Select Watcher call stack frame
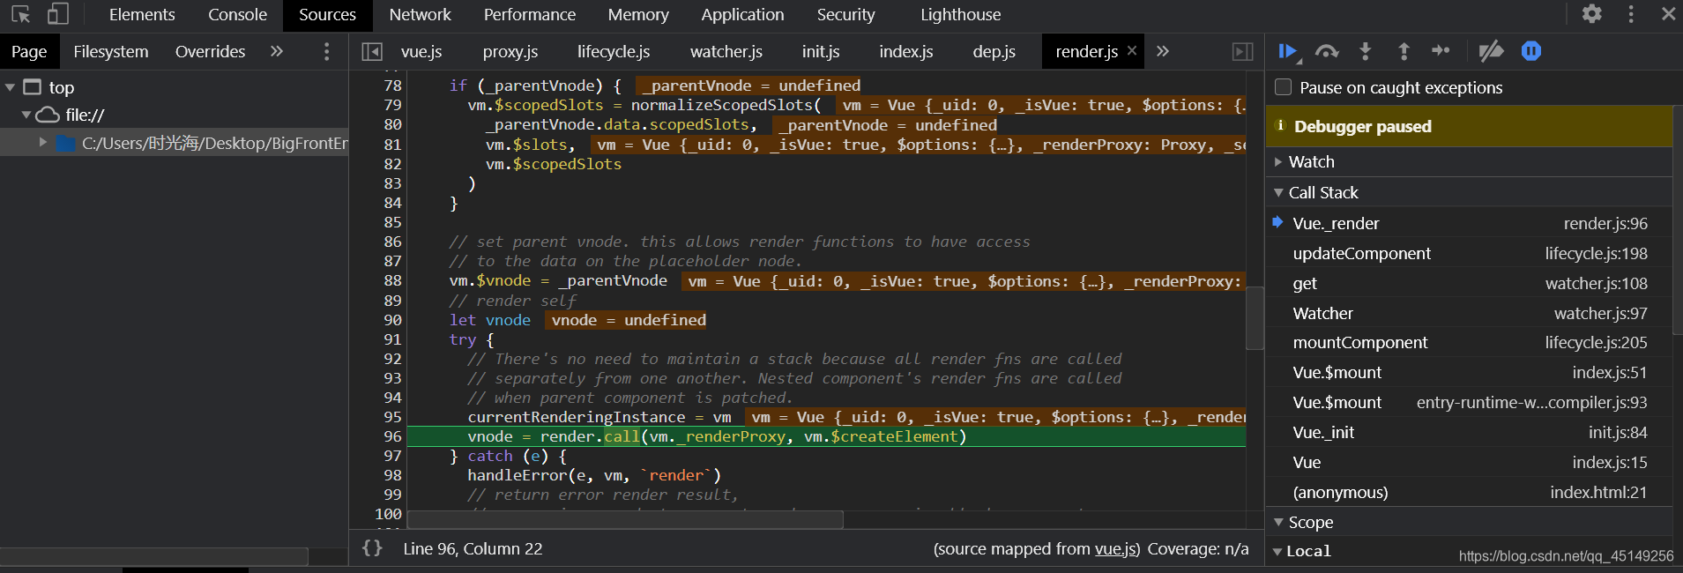 pyautogui.click(x=1469, y=313)
